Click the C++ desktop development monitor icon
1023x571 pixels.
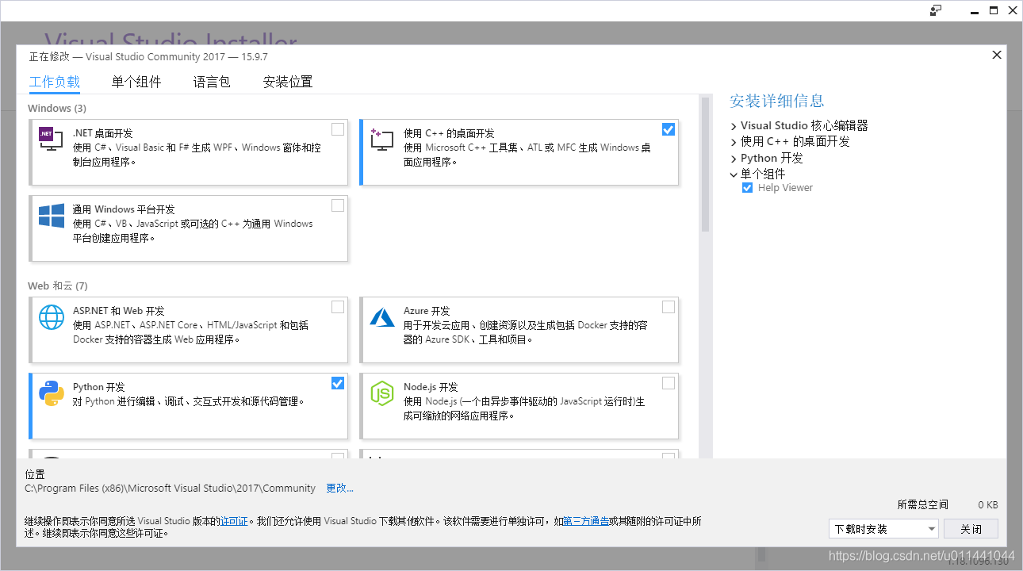click(381, 139)
